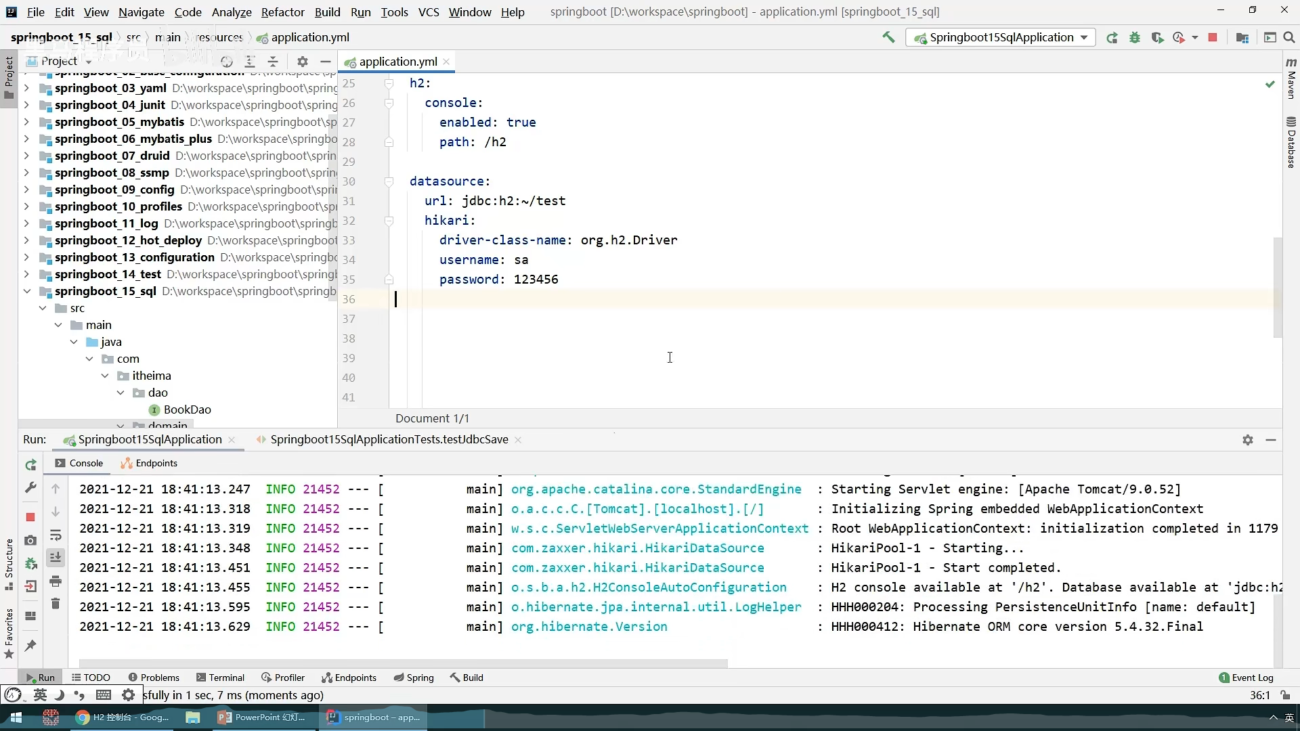Open the Refactor menu
This screenshot has width=1300, height=731.
[x=282, y=12]
